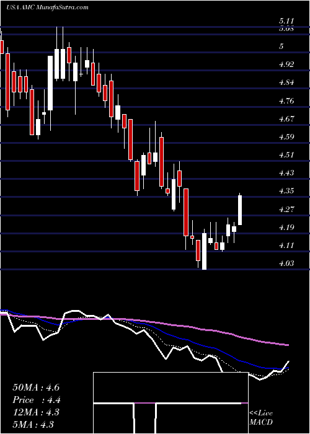The width and height of the screenshot is (310, 434).
Task: Click the 'Price : 4.4' readout
Action: pos(36,400)
